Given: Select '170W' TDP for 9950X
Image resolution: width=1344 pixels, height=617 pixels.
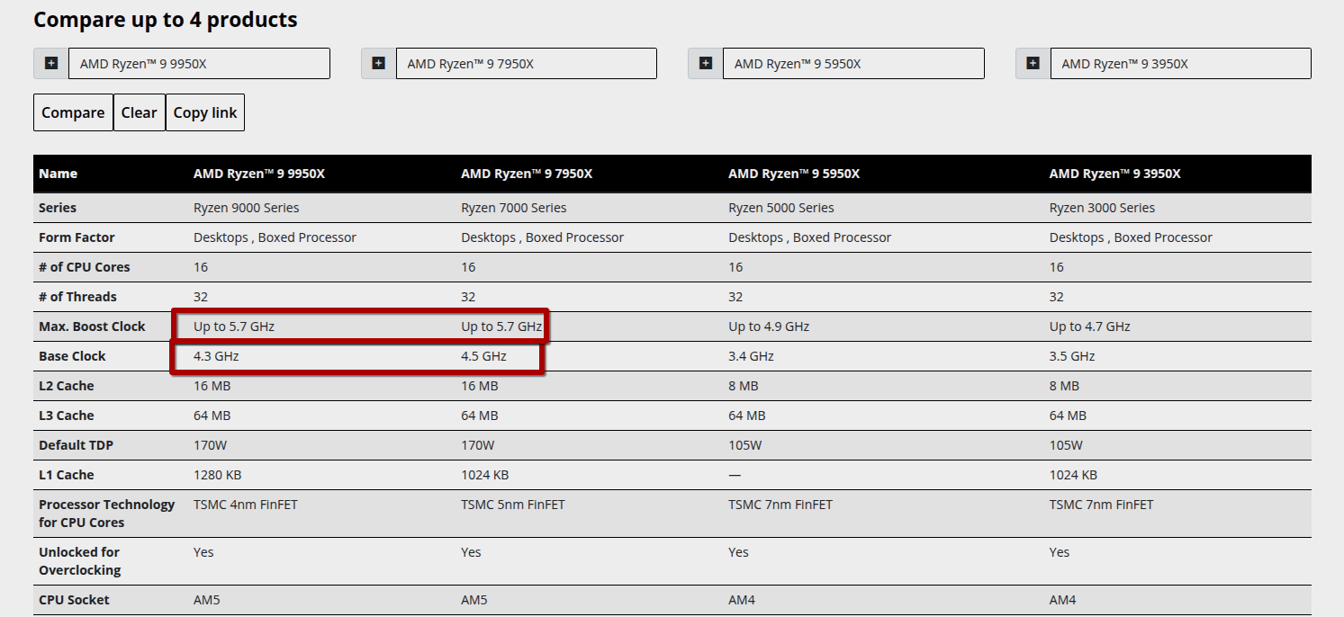Looking at the screenshot, I should click(x=211, y=445).
